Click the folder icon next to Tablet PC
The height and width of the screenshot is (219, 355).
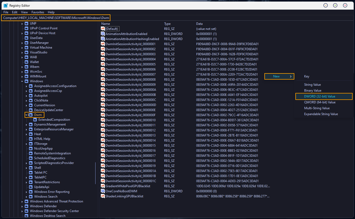pos(31,173)
